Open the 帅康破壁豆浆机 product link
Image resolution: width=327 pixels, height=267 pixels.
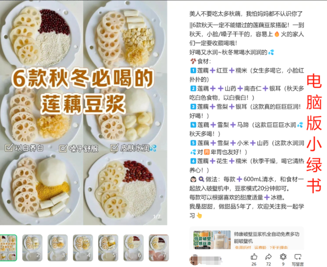pos(266,237)
